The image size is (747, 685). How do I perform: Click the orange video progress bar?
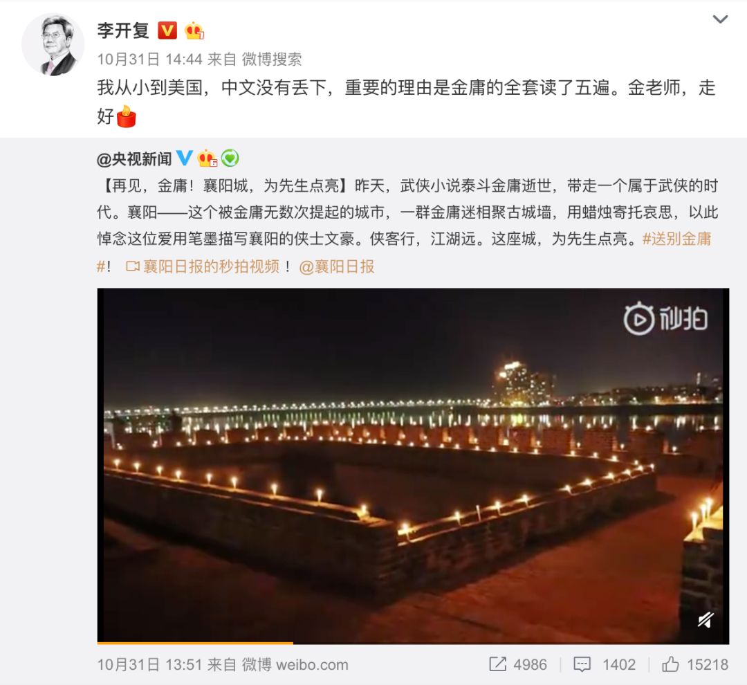click(195, 643)
